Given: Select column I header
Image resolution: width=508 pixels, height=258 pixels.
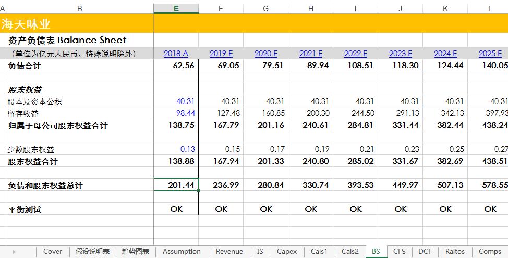Looking at the screenshot, I should pos(355,8).
